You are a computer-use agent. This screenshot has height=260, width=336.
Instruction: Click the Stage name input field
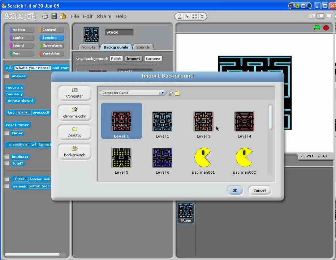pyautogui.click(x=119, y=32)
